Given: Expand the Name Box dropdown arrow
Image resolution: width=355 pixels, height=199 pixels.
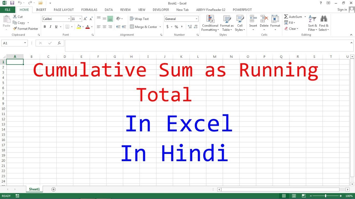Looking at the screenshot, I should tap(25, 43).
